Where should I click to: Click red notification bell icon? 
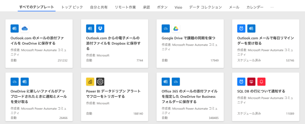pos(262,82)
